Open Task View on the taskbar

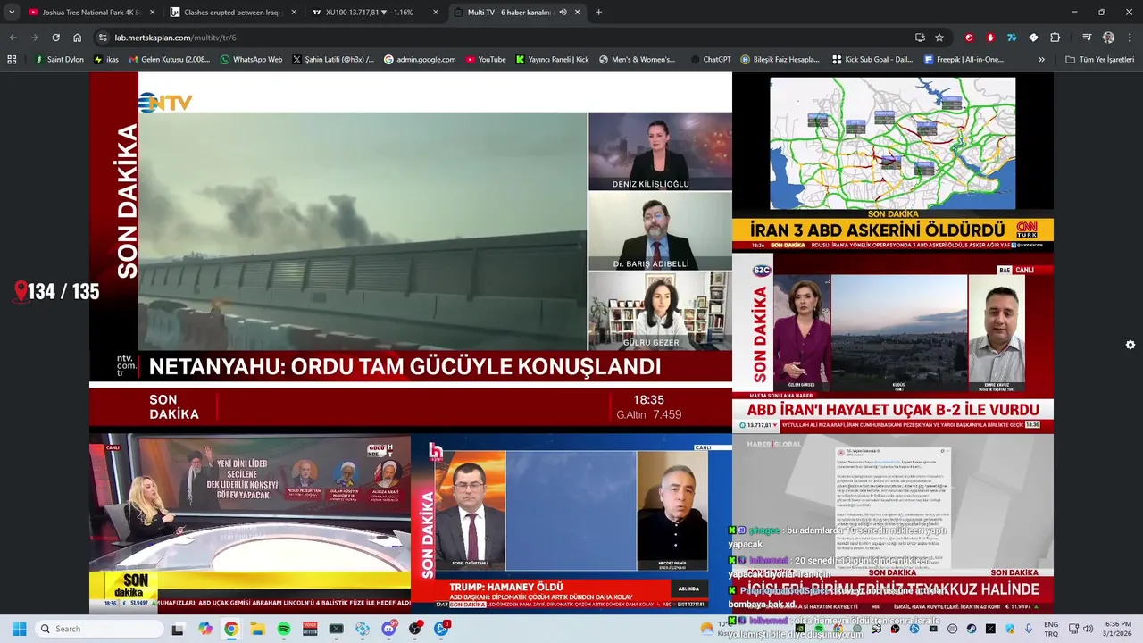(178, 629)
